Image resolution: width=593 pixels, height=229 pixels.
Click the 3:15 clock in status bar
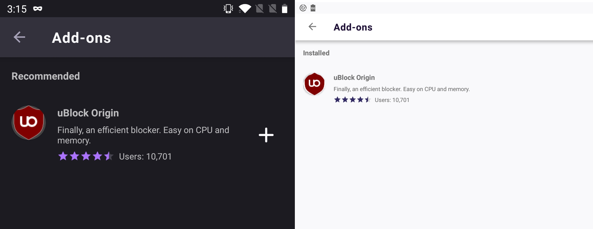coord(17,9)
